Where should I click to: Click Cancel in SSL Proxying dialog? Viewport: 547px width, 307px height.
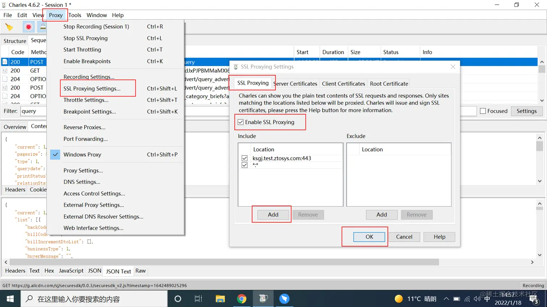404,237
